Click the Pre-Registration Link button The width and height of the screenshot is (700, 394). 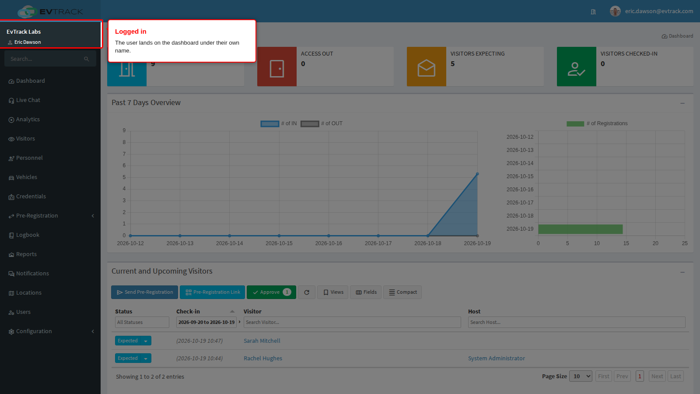[x=213, y=292]
